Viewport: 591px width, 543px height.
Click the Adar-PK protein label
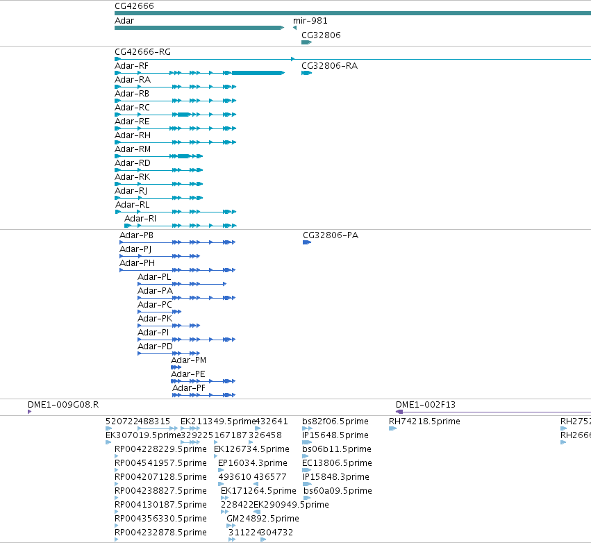[155, 319]
